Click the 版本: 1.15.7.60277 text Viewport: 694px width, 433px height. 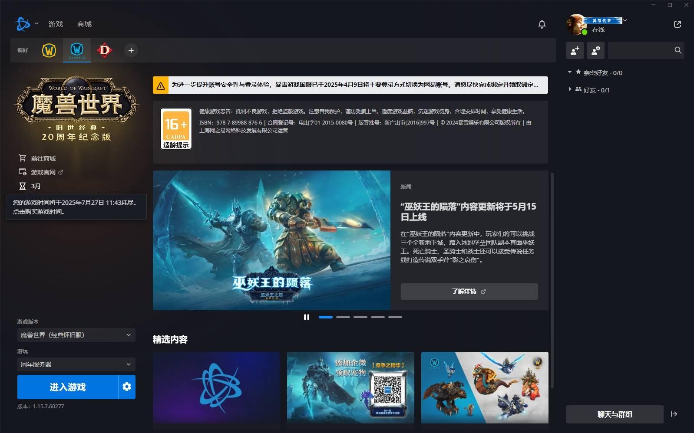pyautogui.click(x=41, y=407)
